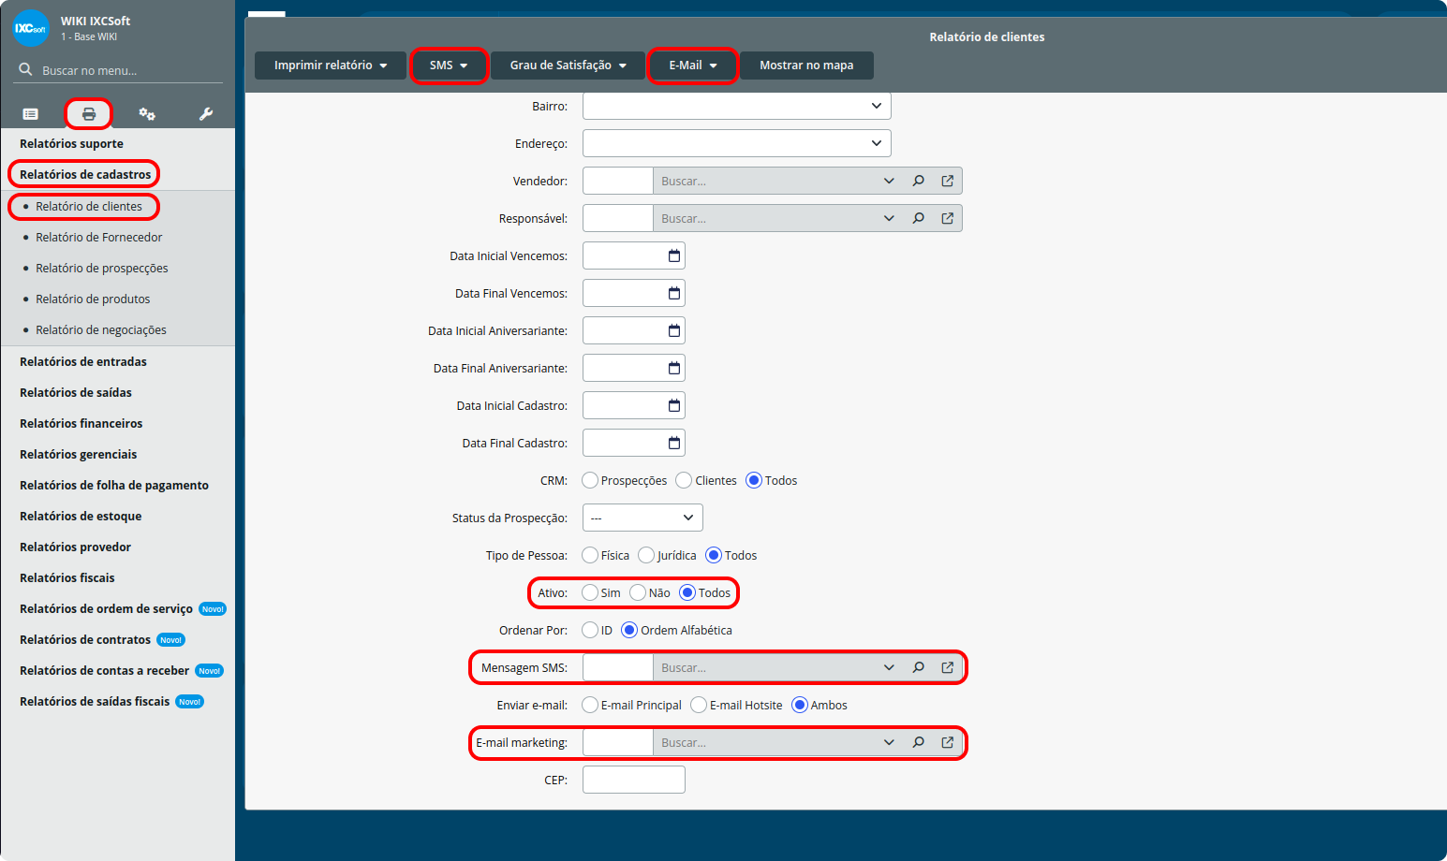Open Vendedor record in external window icon
The height and width of the screenshot is (861, 1447).
948,181
